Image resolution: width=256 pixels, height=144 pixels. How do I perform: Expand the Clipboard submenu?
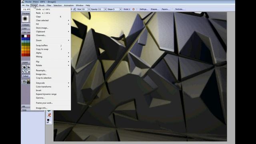[x=51, y=32]
